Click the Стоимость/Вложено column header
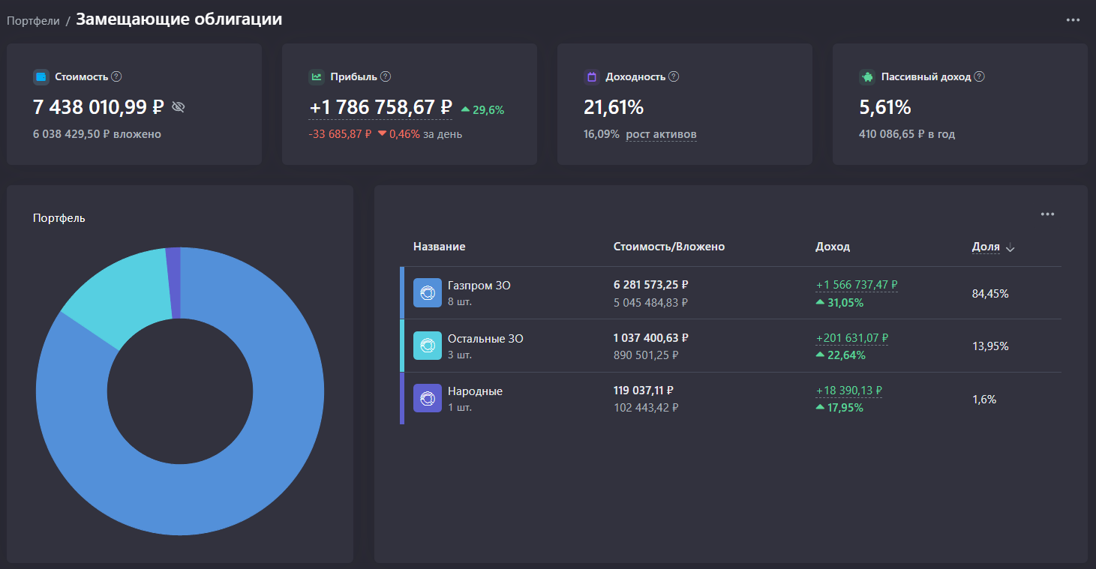 coord(669,247)
